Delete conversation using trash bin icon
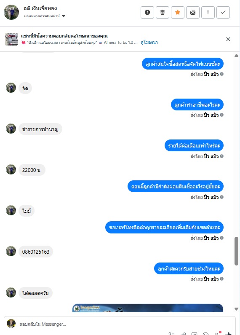The height and width of the screenshot is (335, 240). 163,12
